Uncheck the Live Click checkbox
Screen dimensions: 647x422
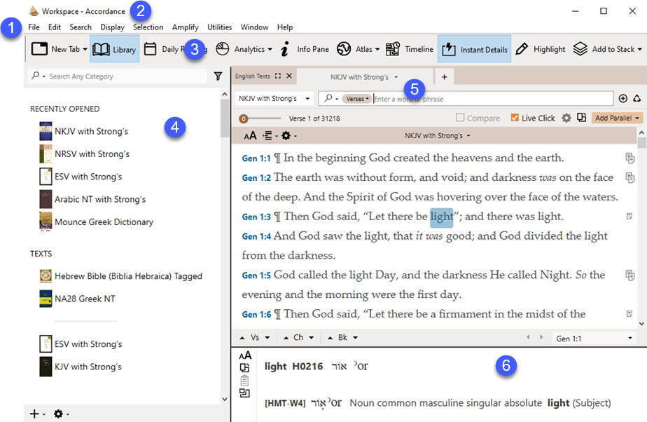[515, 118]
